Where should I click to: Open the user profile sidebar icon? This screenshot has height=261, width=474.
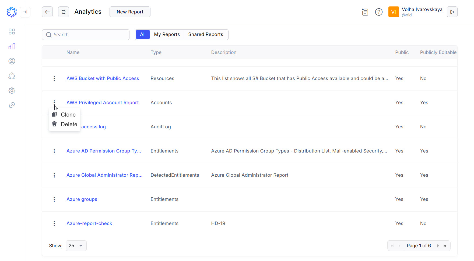pos(12,61)
